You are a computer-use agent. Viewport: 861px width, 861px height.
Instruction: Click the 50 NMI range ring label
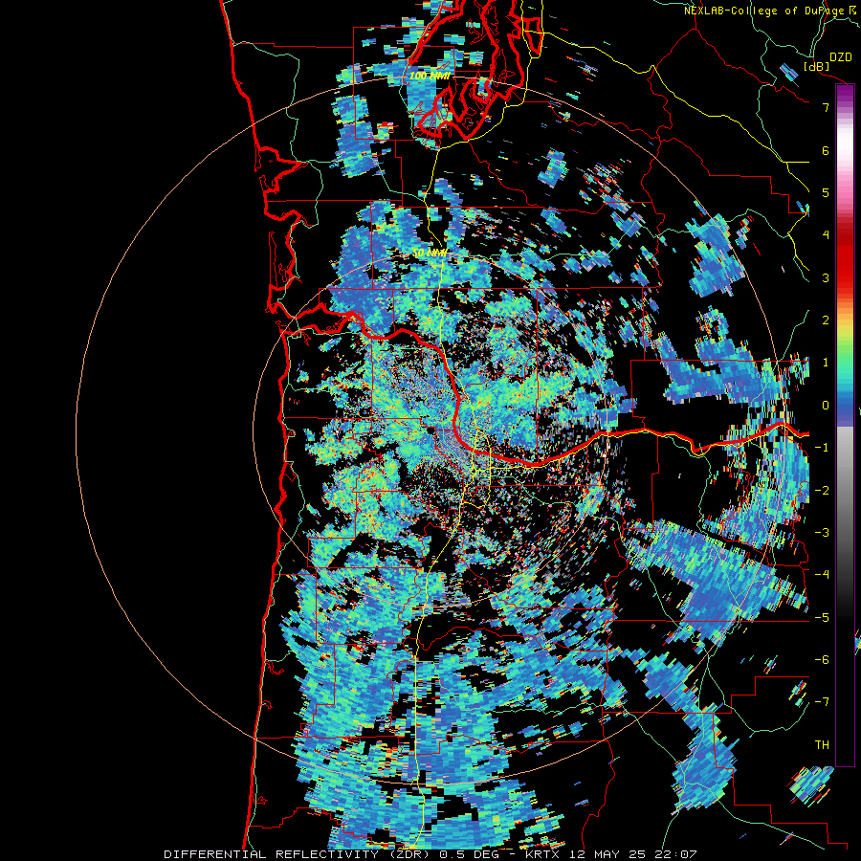(430, 254)
